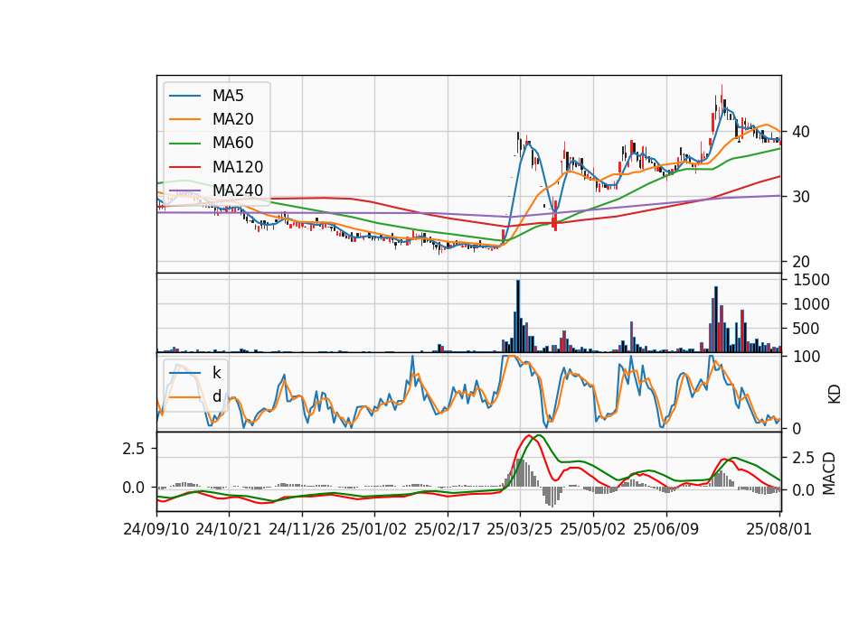Click the purple MA240 legend line sample

point(184,191)
